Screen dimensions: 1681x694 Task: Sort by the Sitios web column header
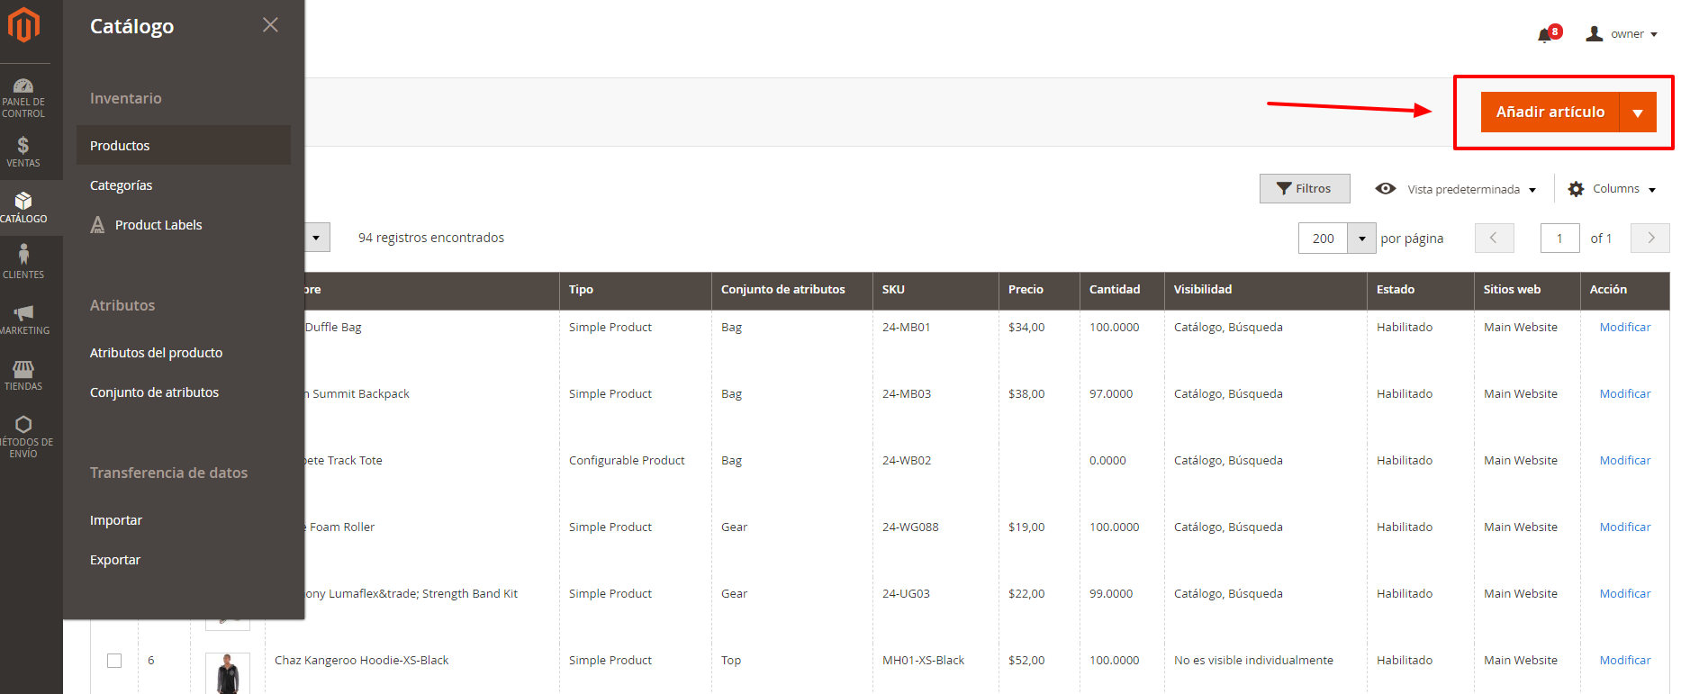click(1527, 290)
